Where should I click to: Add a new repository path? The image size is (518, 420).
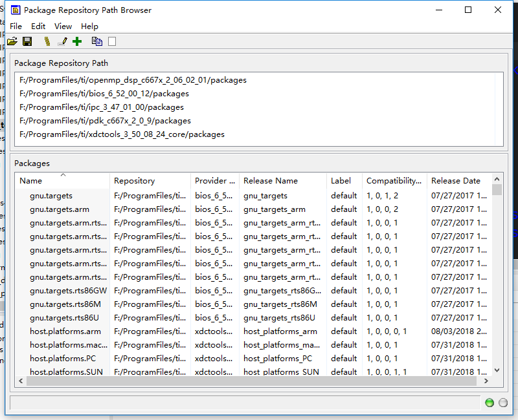pyautogui.click(x=77, y=41)
